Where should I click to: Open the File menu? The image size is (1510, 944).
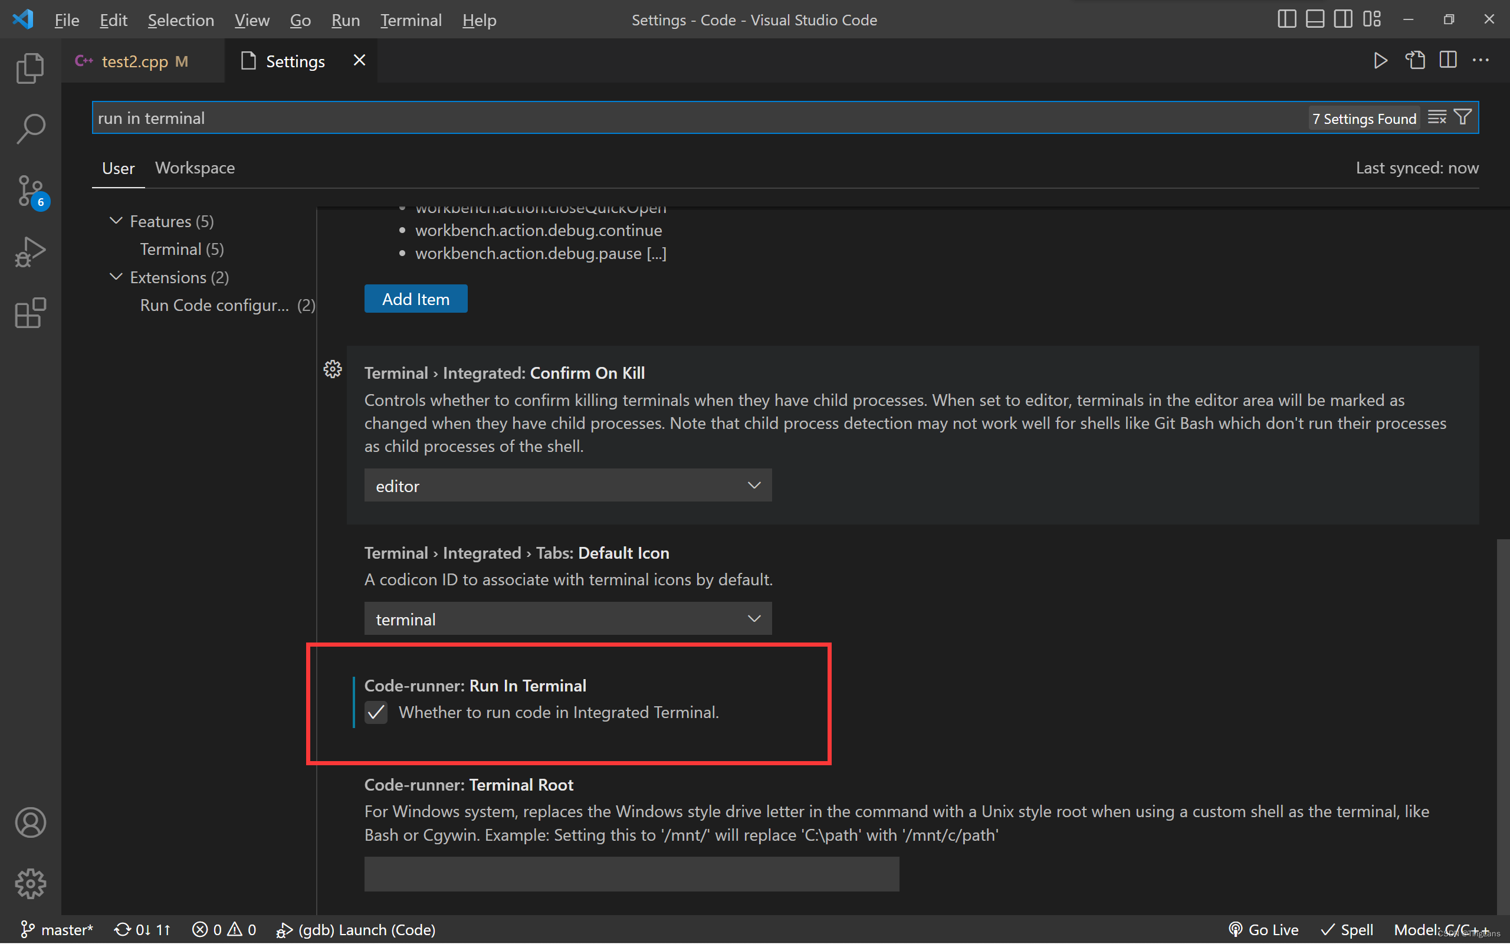click(x=67, y=20)
